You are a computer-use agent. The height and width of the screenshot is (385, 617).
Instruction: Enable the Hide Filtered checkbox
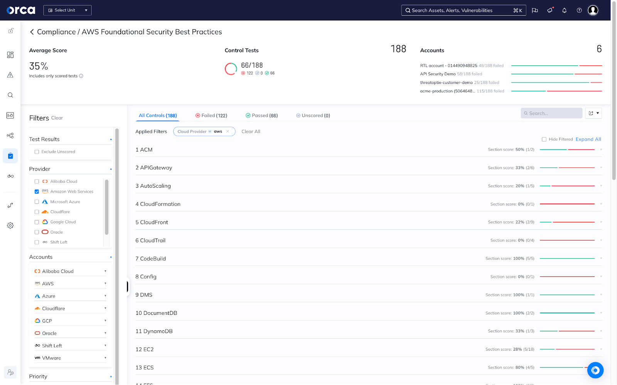click(x=545, y=139)
